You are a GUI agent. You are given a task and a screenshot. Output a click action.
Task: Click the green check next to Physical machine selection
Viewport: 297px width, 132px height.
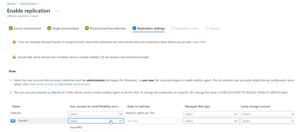87,28
